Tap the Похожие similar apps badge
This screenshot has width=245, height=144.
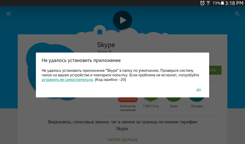coord(197,102)
